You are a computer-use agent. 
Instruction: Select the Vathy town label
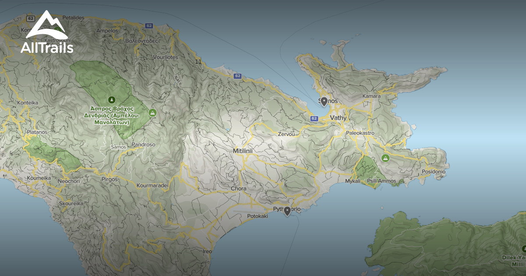point(339,117)
